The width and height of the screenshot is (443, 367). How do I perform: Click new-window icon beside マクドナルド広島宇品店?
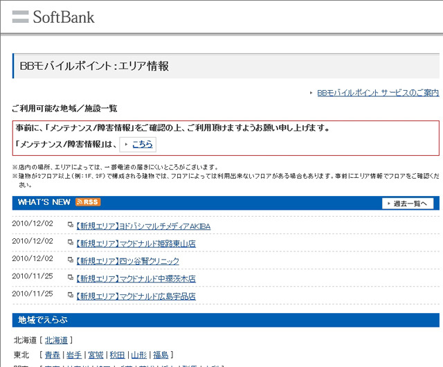tap(70, 295)
